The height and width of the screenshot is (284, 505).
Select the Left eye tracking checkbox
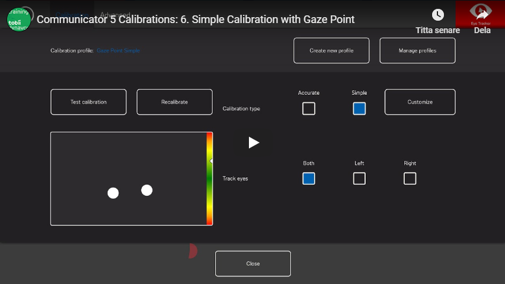pos(359,179)
